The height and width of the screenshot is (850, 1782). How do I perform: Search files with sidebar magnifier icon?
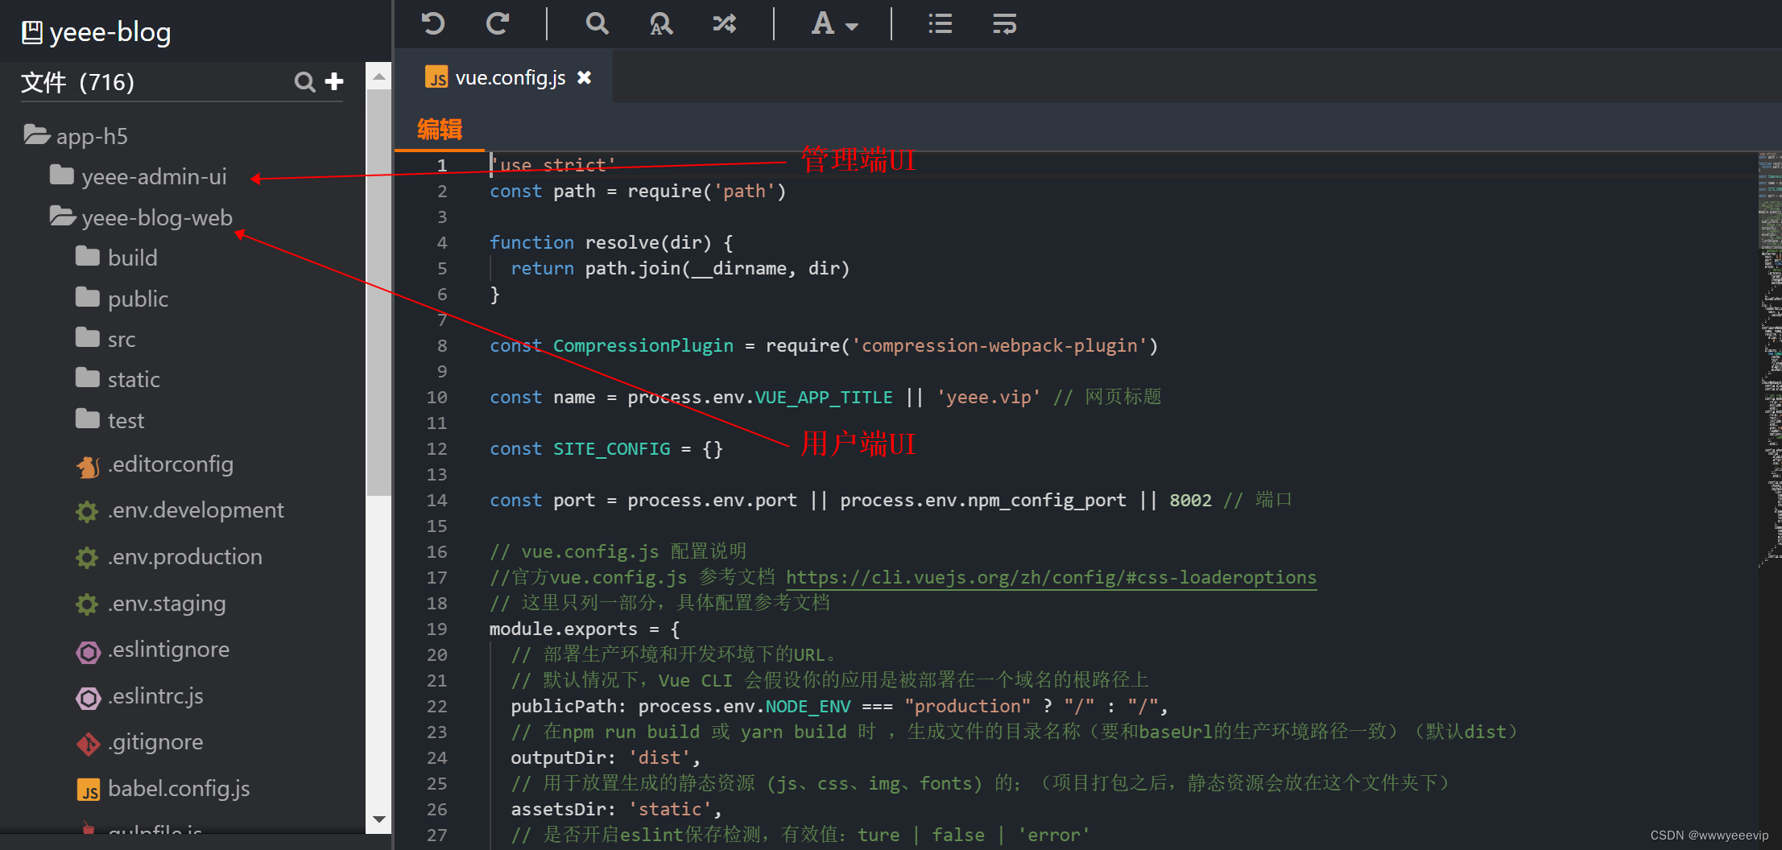coord(304,81)
